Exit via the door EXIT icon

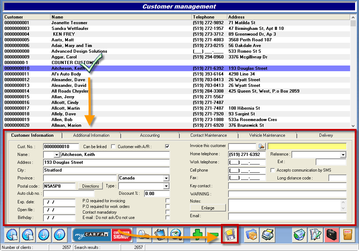point(348,235)
